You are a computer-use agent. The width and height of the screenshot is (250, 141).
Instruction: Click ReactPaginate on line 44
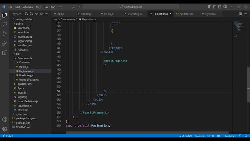tap(116, 61)
